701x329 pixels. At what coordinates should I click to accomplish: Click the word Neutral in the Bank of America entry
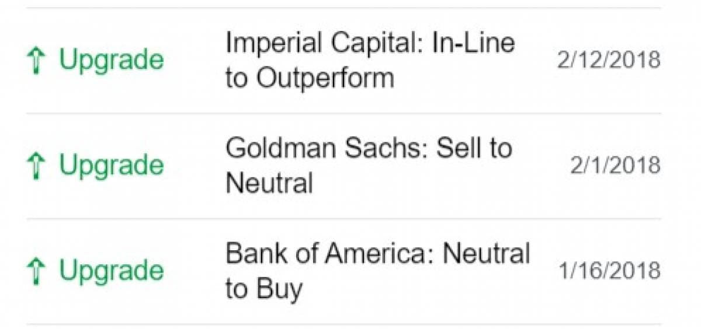[486, 254]
